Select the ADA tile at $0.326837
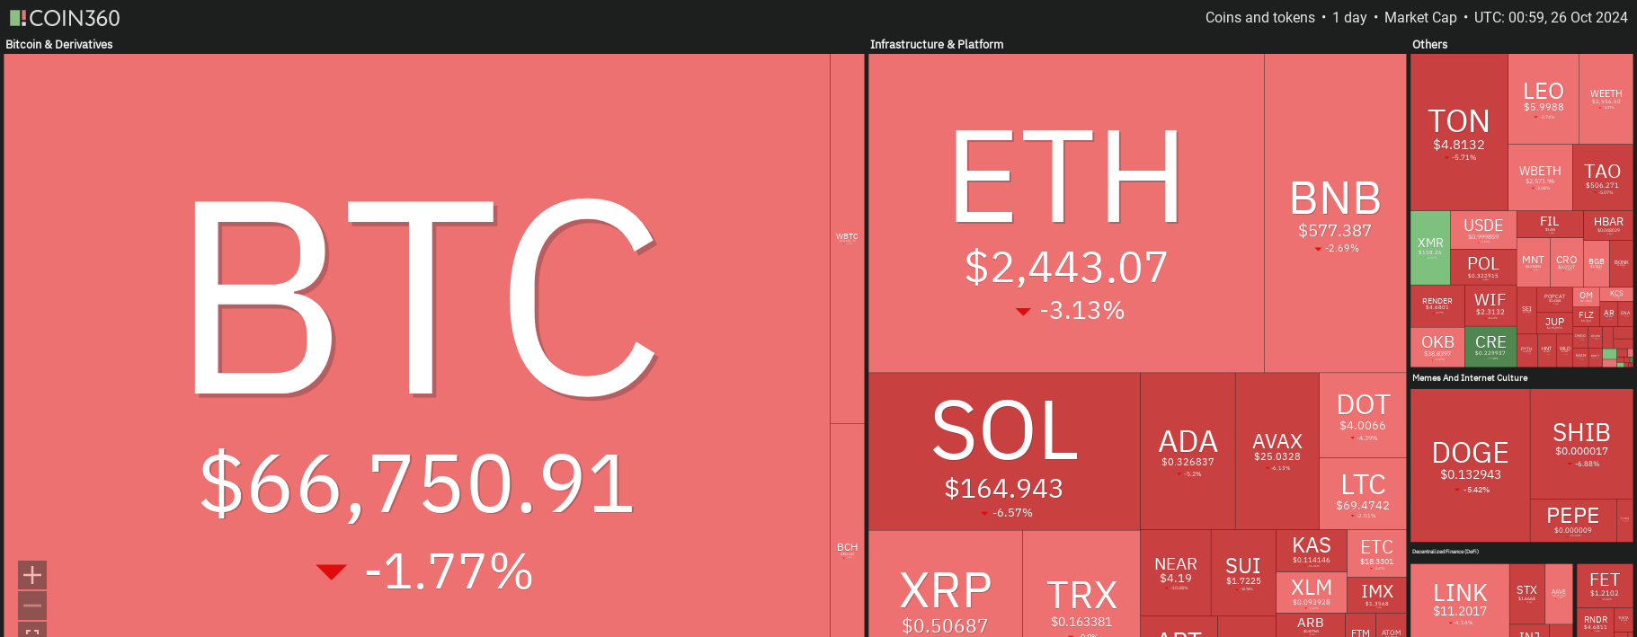 point(1188,451)
